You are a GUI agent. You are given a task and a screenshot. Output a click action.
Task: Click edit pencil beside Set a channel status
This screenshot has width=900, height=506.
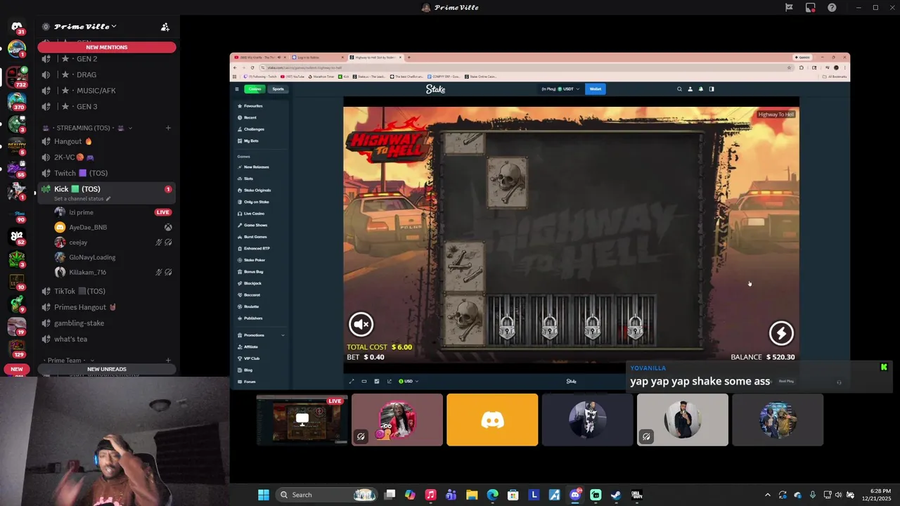[x=108, y=199]
